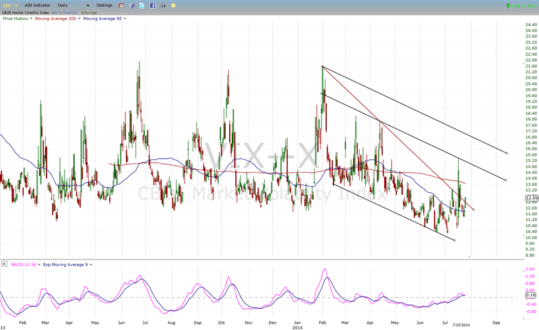Click Add Indicator in the toolbar

[37, 5]
